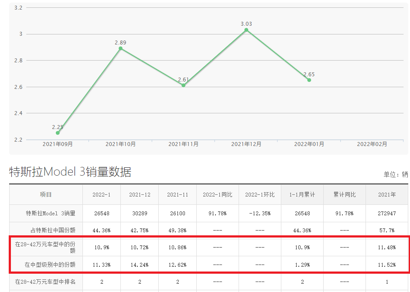
Task: Click the 2.2 y-axis value
Action: [x=18, y=140]
